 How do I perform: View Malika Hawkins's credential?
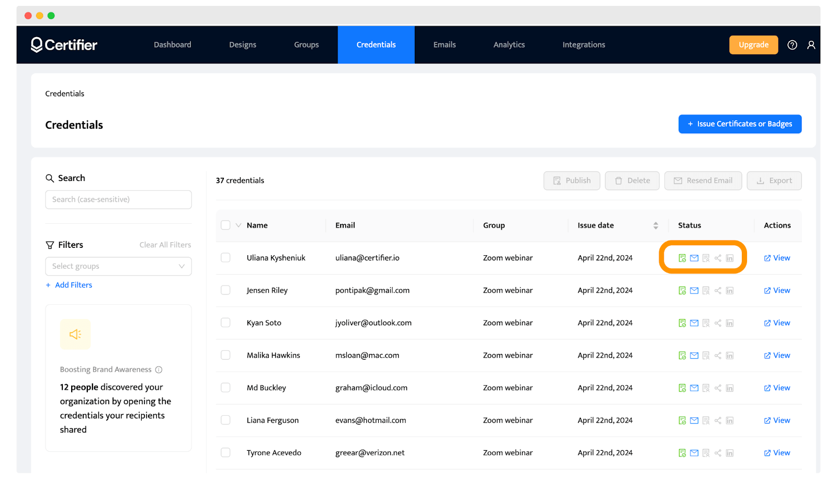(777, 355)
